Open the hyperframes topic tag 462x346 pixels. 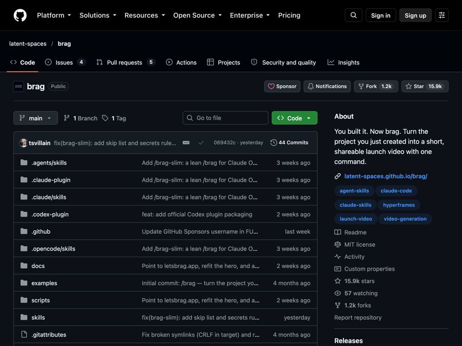pyautogui.click(x=399, y=205)
